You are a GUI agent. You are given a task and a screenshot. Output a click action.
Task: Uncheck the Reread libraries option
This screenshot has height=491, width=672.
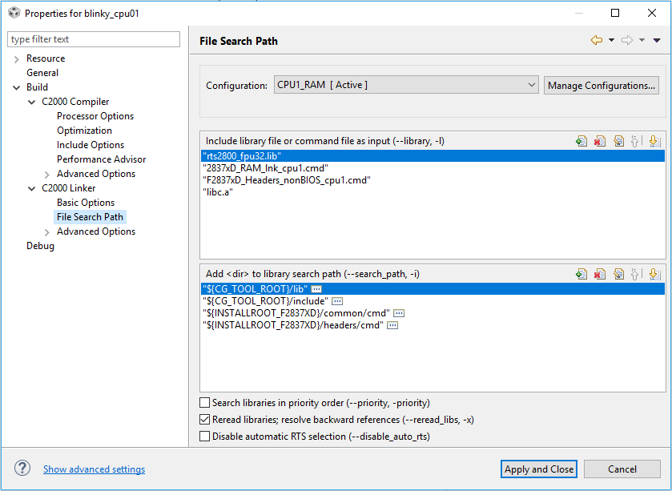click(205, 420)
